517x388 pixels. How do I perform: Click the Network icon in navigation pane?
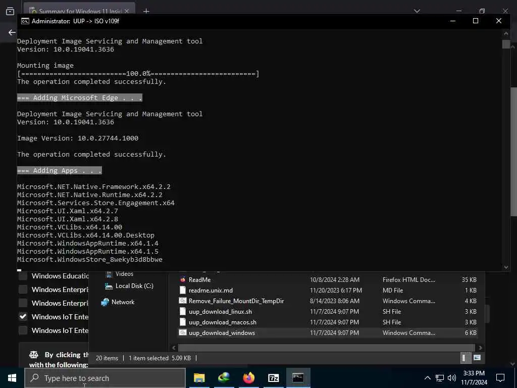tap(105, 302)
